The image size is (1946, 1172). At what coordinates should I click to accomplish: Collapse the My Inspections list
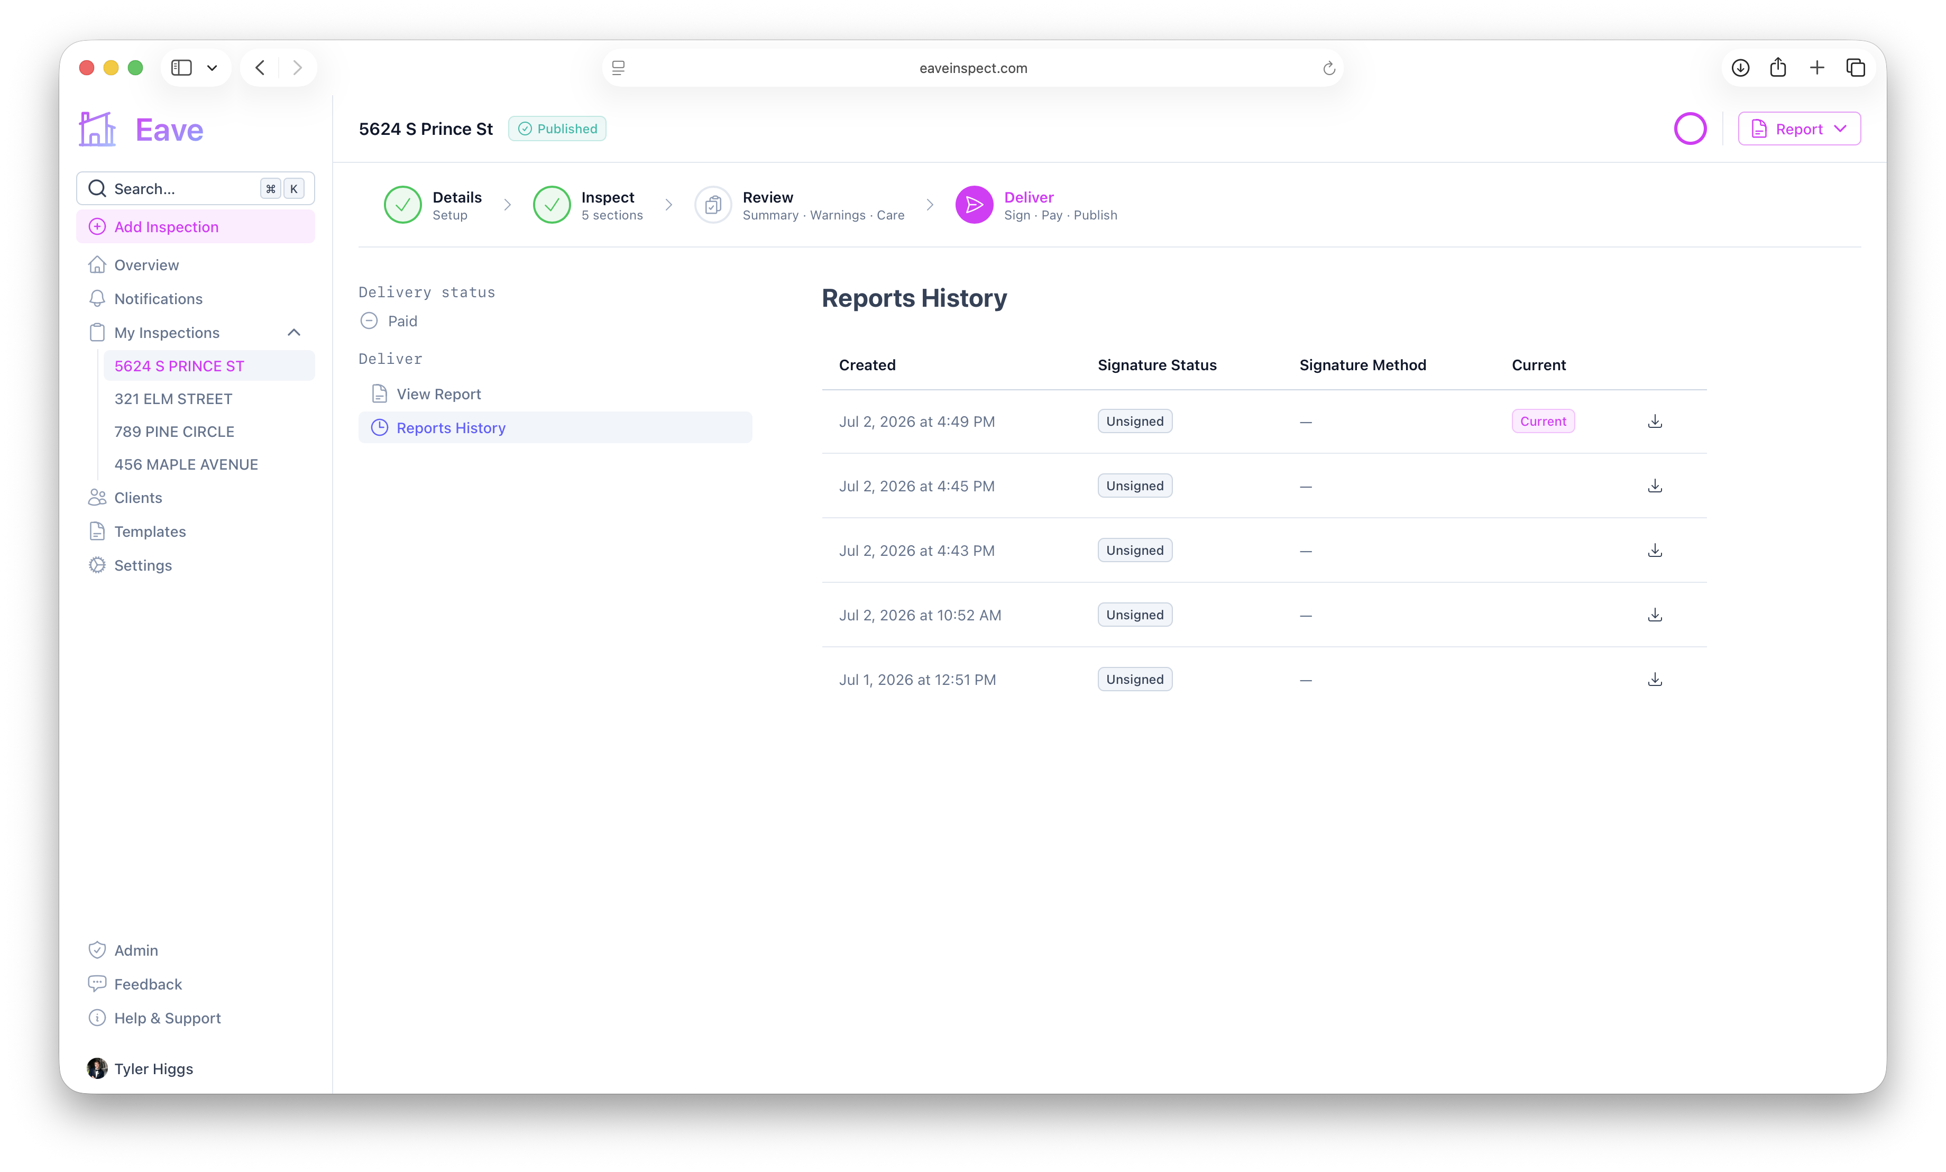293,333
